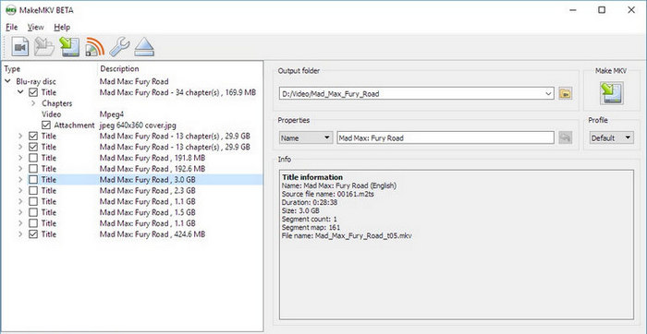Click the Open video file camera icon
The image size is (647, 334).
pyautogui.click(x=19, y=46)
